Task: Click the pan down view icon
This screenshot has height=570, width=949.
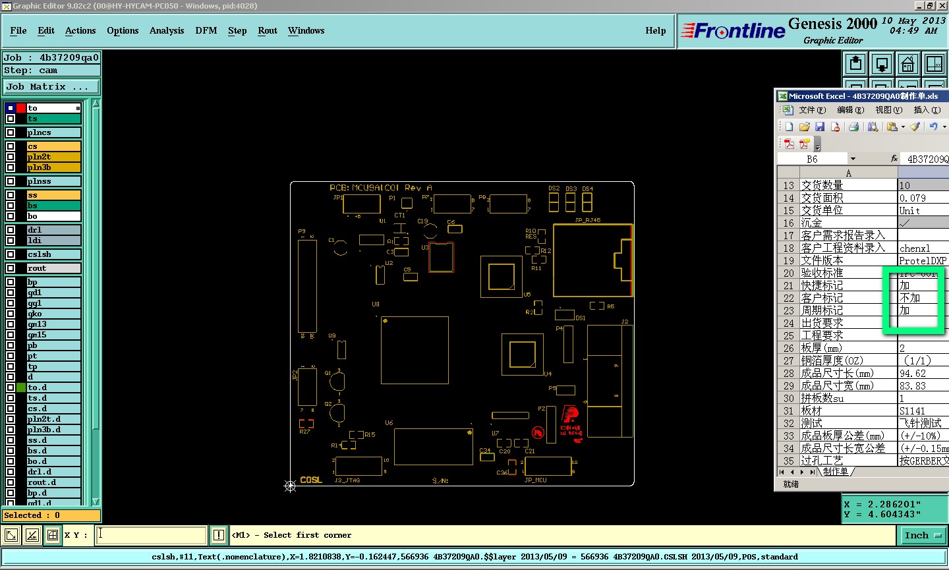Action: pyautogui.click(x=882, y=64)
